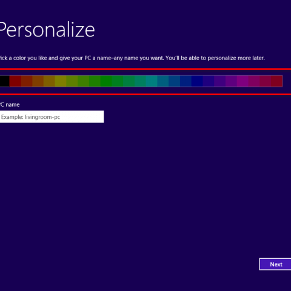Select the brown-orange color swatch

click(x=38, y=81)
